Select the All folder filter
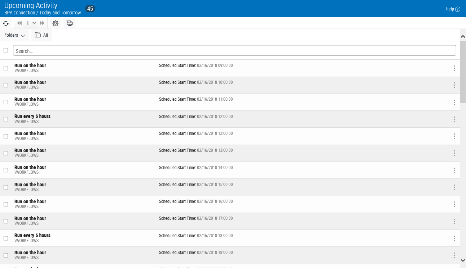 [x=41, y=35]
